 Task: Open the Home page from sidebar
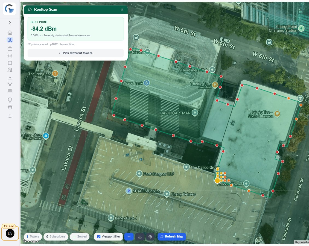tap(10, 33)
